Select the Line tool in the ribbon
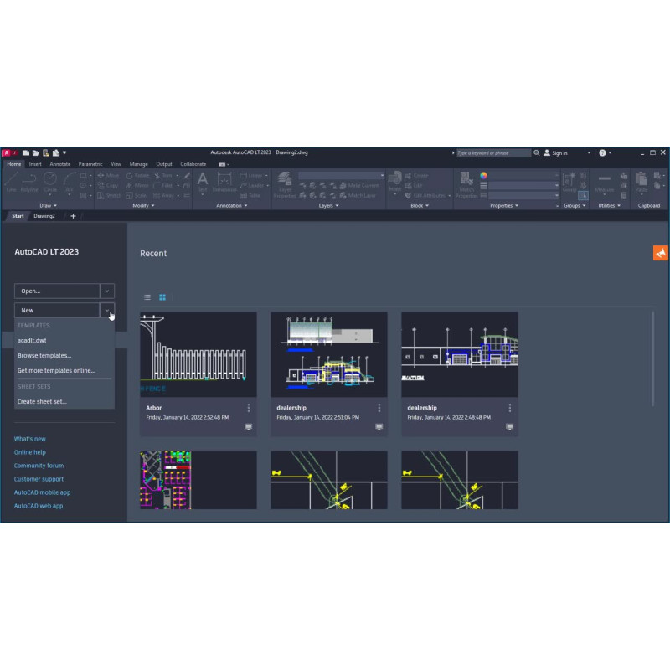The width and height of the screenshot is (670, 670). tap(11, 180)
